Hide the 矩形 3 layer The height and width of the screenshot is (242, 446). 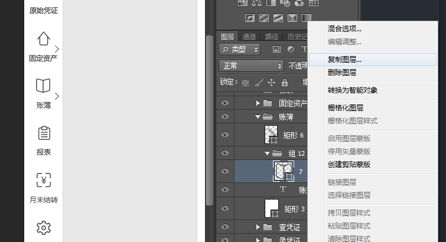point(224,208)
